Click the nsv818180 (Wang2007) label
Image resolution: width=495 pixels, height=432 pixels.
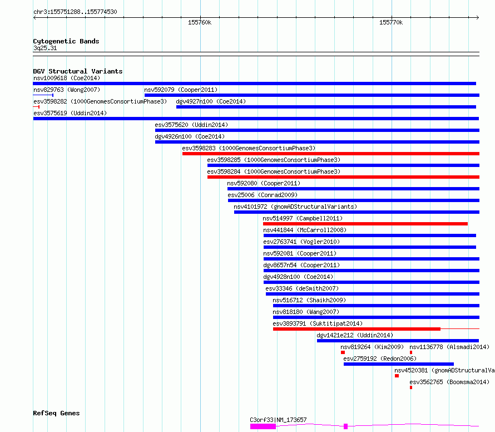(x=306, y=312)
